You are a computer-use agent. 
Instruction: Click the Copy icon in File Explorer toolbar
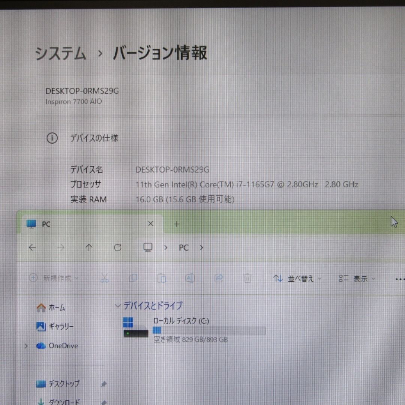coord(133,278)
